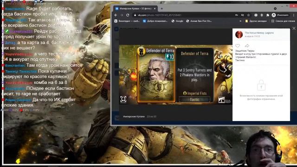Click the post time under the group name
This screenshot has width=297, height=167.
(x=252, y=36)
